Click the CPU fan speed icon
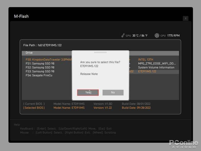The height and width of the screenshot is (151, 201). coord(157,35)
